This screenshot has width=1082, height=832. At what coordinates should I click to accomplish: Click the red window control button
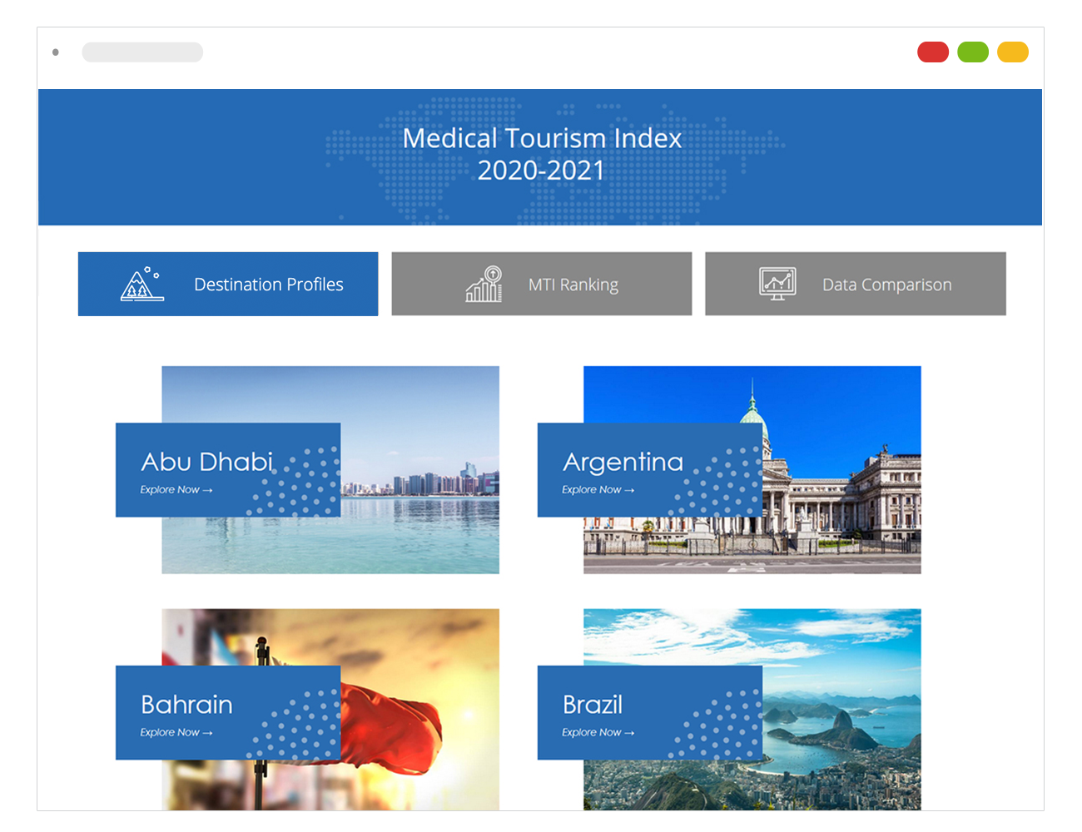click(x=933, y=52)
